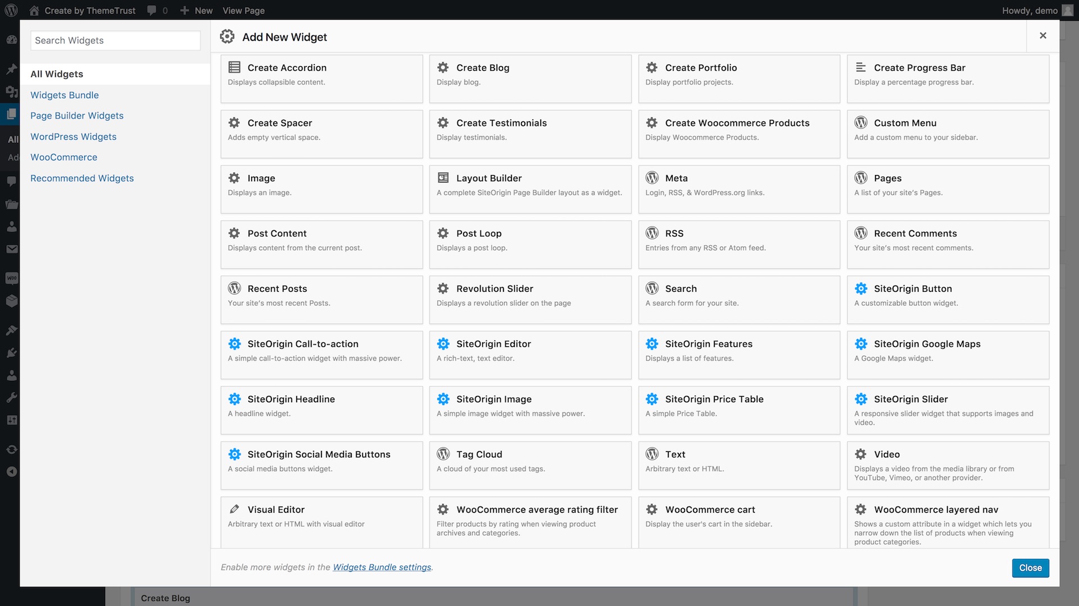The width and height of the screenshot is (1079, 606).
Task: Add the Create Portfolio widget
Action: click(739, 79)
